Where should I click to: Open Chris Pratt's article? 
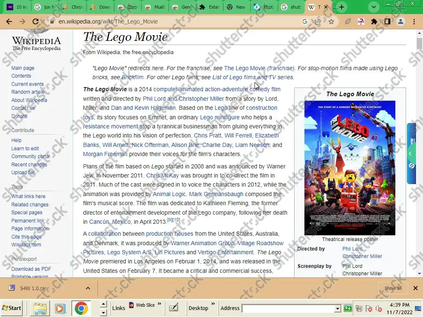click(x=208, y=135)
